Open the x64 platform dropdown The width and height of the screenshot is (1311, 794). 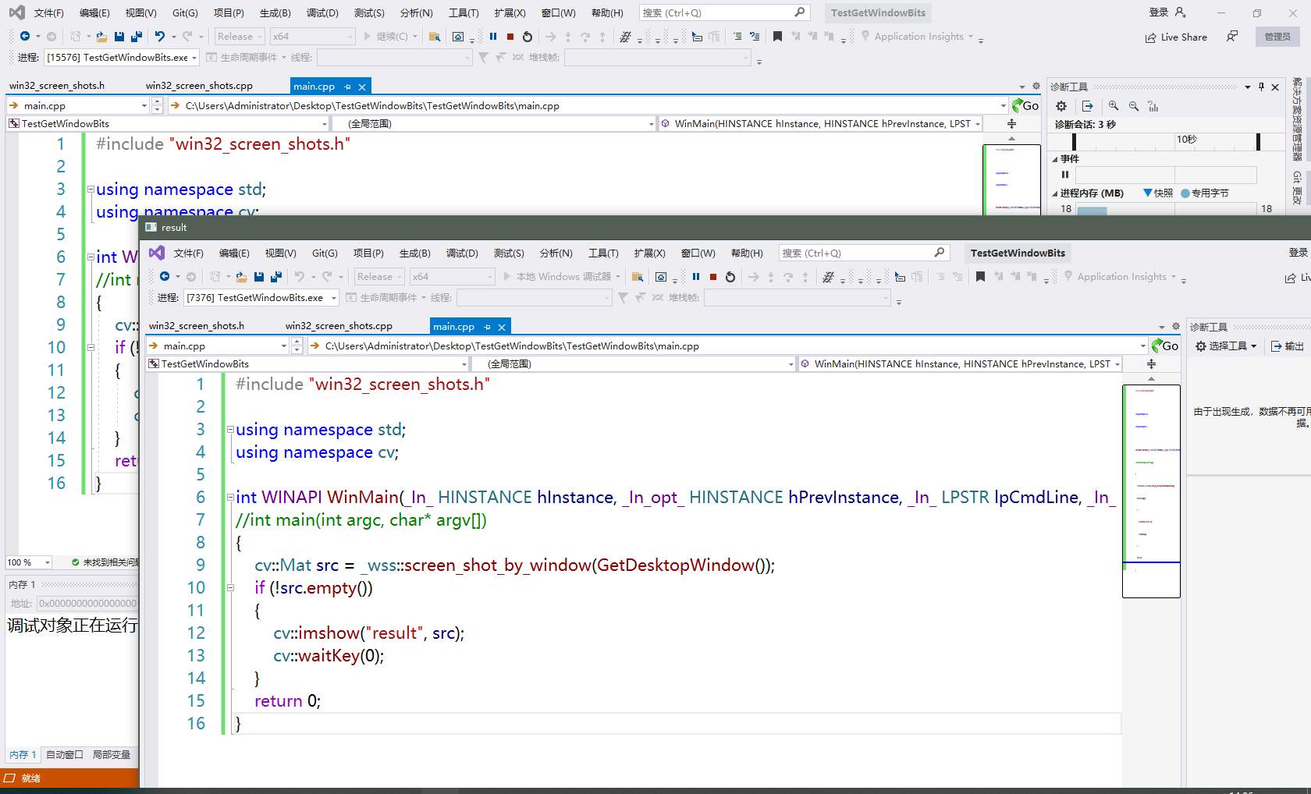point(312,36)
